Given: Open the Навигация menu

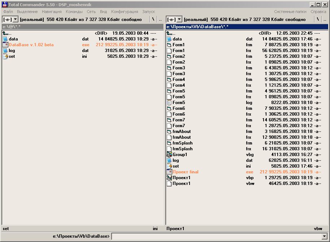Looking at the screenshot, I should pos(52,12).
